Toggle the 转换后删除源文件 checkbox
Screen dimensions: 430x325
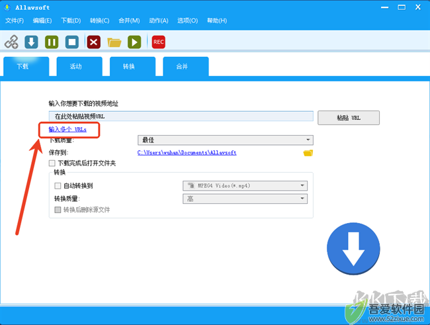(58, 210)
